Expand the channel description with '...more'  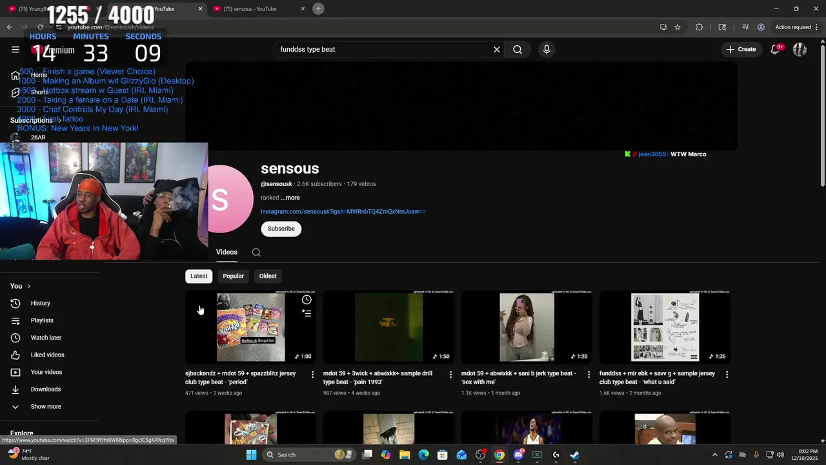click(x=290, y=198)
